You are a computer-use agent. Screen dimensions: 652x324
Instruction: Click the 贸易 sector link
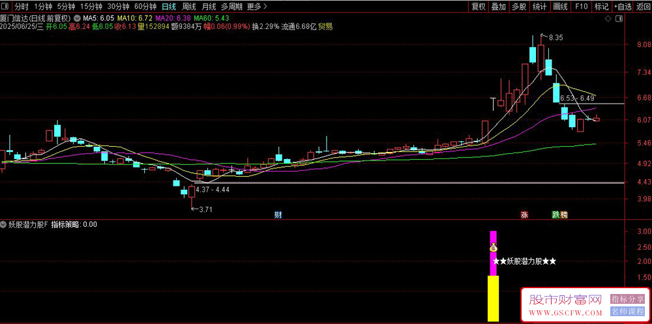pyautogui.click(x=325, y=27)
